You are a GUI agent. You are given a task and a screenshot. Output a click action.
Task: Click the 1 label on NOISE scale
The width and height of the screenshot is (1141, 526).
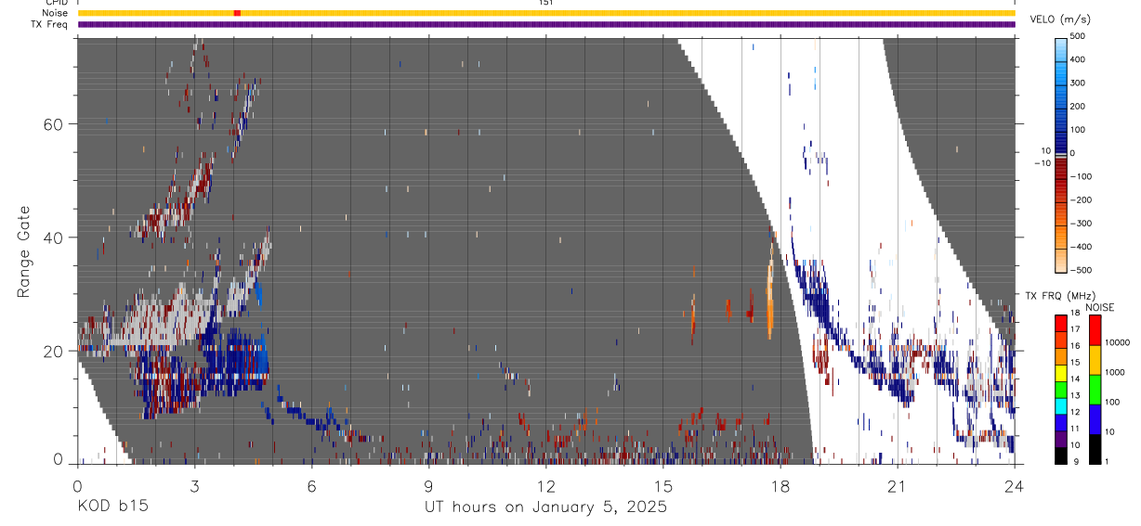point(1107,461)
